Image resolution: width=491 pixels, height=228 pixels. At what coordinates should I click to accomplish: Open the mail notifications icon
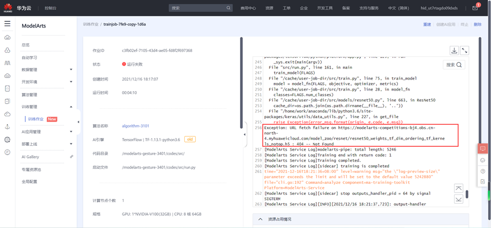[x=476, y=8]
